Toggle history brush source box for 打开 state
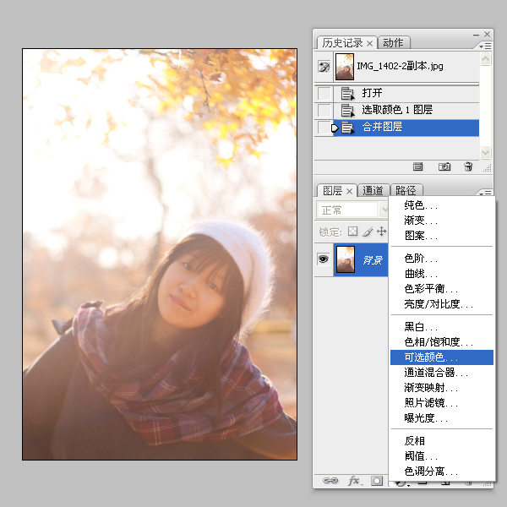 click(324, 93)
